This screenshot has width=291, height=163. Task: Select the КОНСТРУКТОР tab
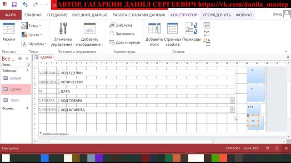(184, 15)
